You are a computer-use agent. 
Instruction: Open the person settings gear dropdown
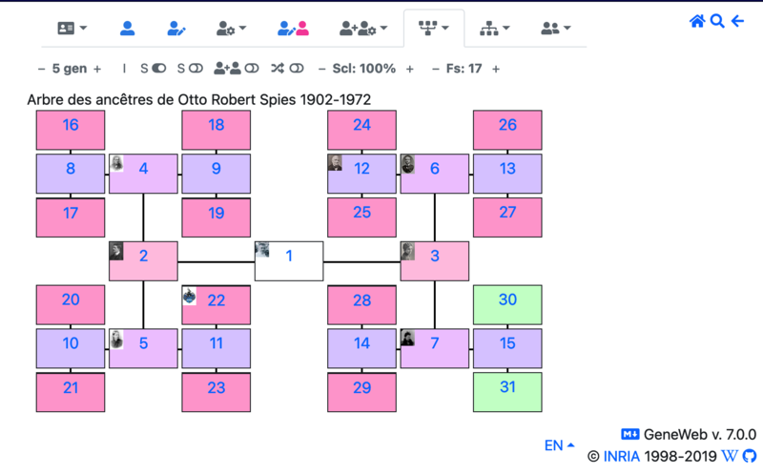point(231,29)
